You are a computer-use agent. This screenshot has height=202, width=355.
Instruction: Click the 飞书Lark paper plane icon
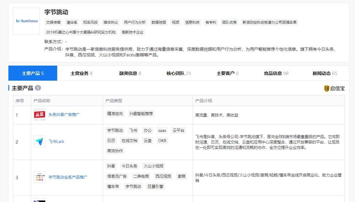[x=40, y=141]
